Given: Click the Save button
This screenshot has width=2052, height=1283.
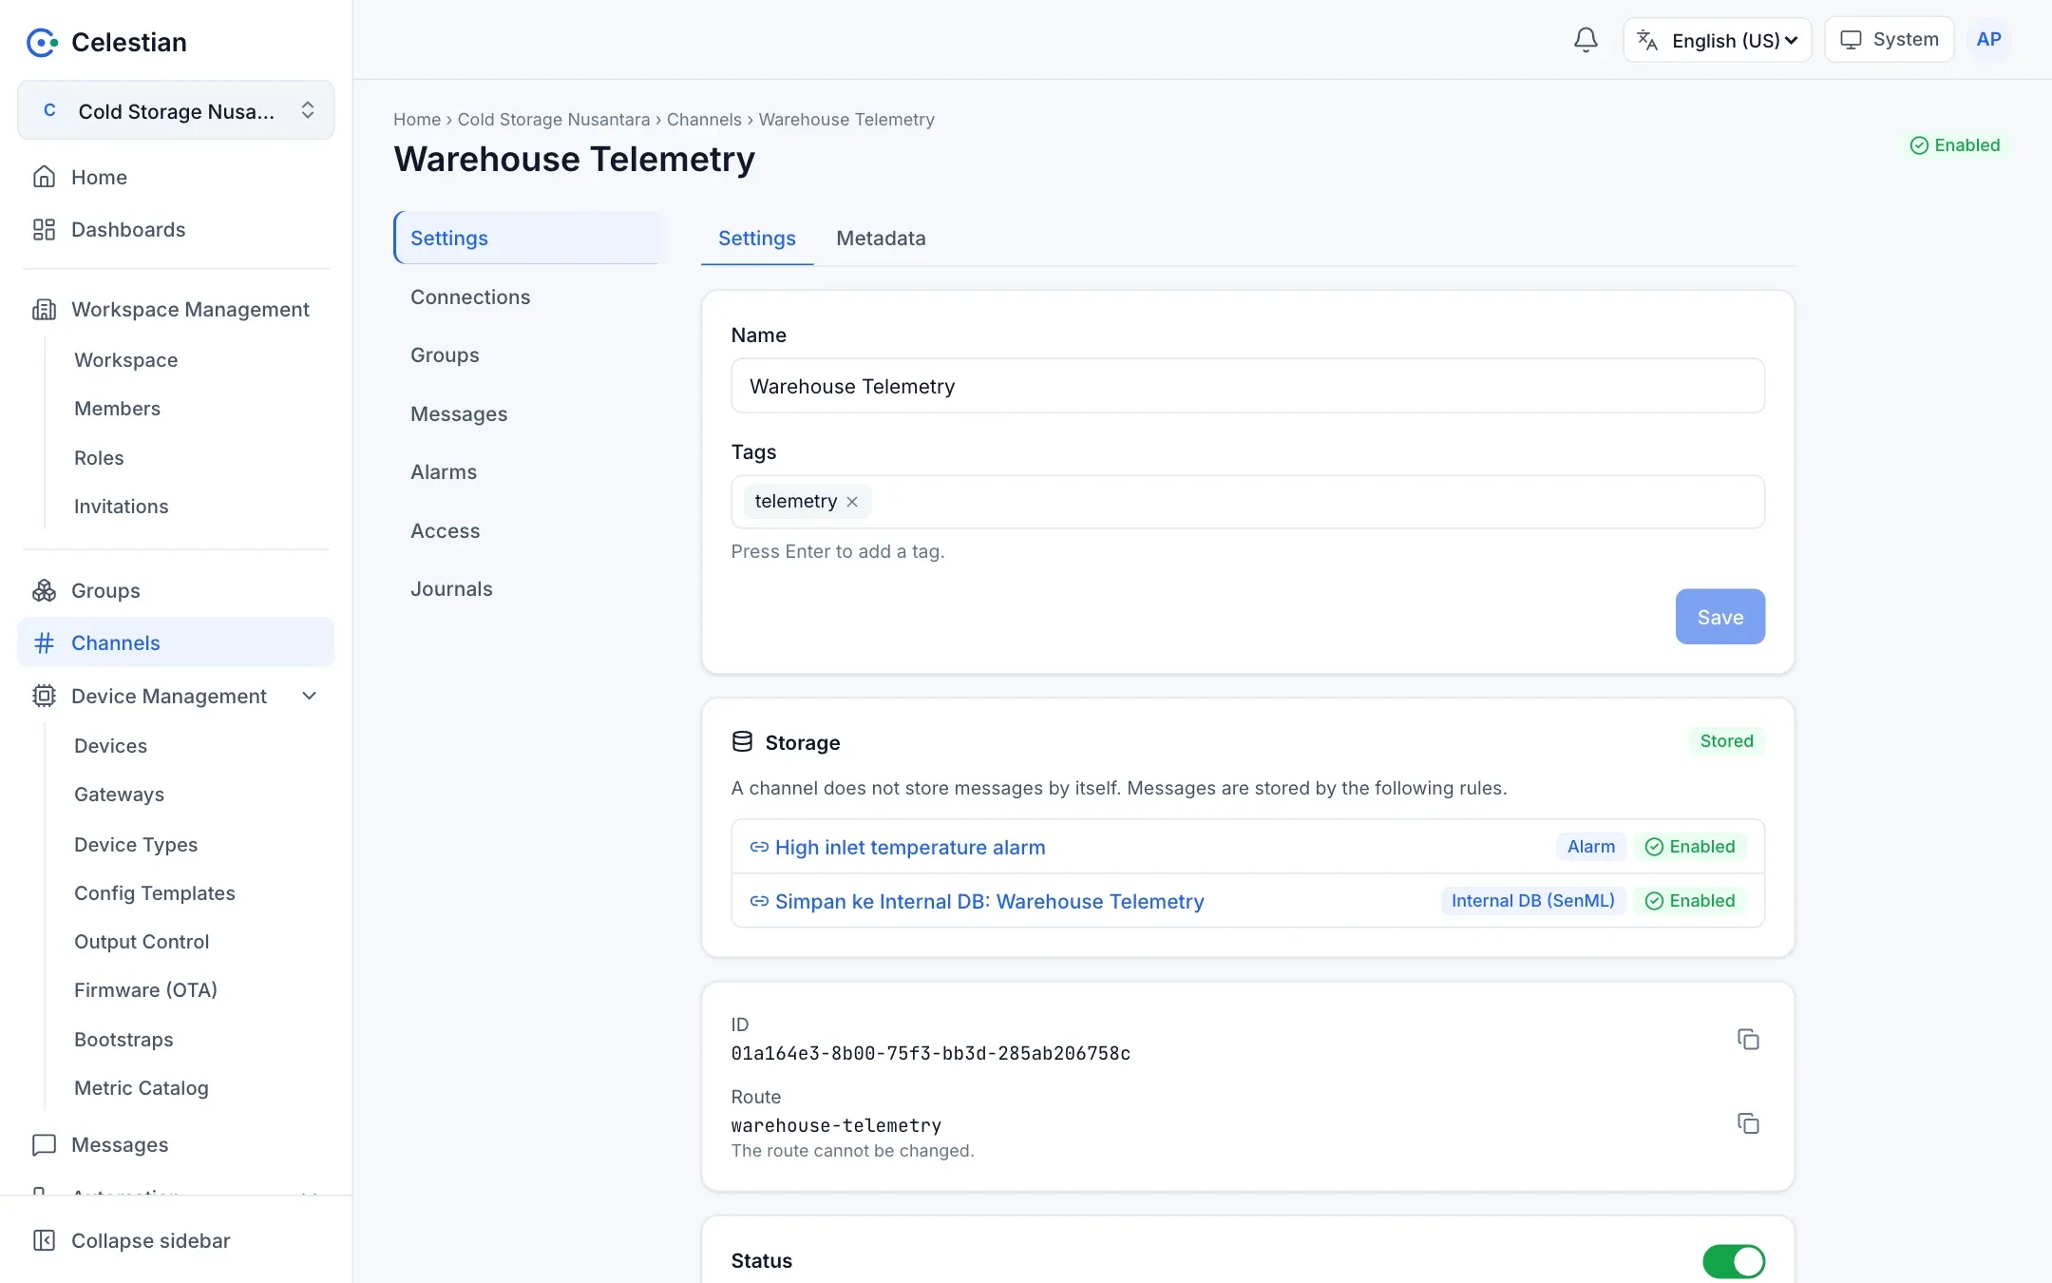Looking at the screenshot, I should pos(1719,617).
